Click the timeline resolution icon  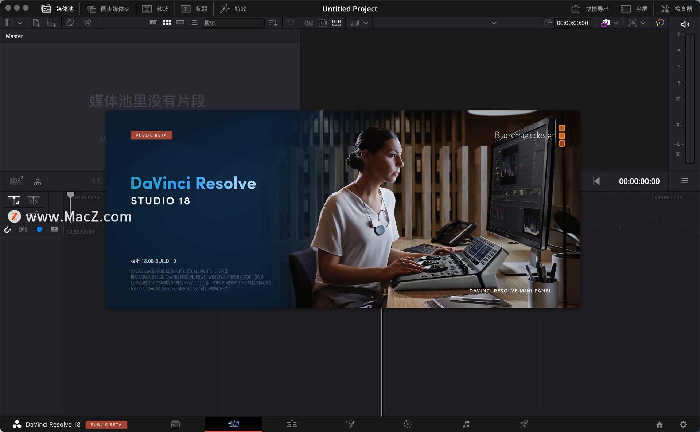coord(633,23)
